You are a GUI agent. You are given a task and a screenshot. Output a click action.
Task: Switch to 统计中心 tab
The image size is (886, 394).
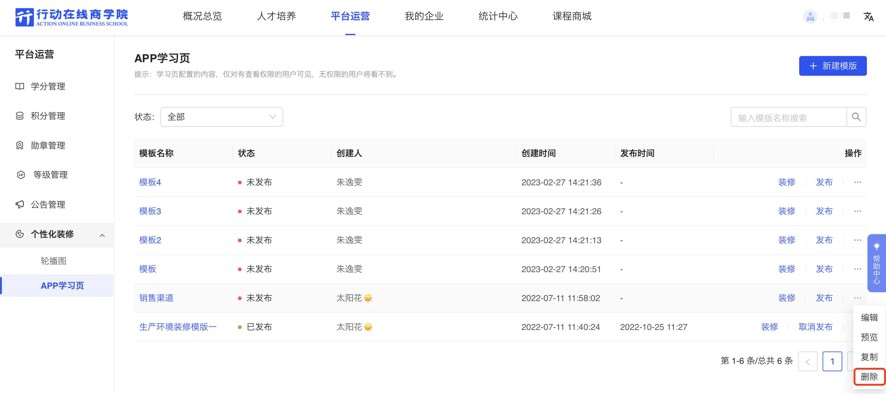[498, 16]
